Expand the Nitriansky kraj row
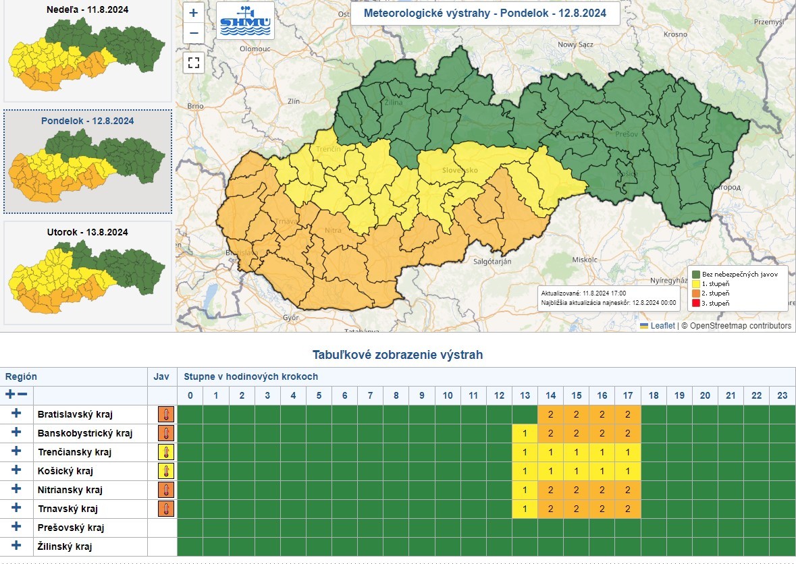The image size is (796, 564). (16, 489)
